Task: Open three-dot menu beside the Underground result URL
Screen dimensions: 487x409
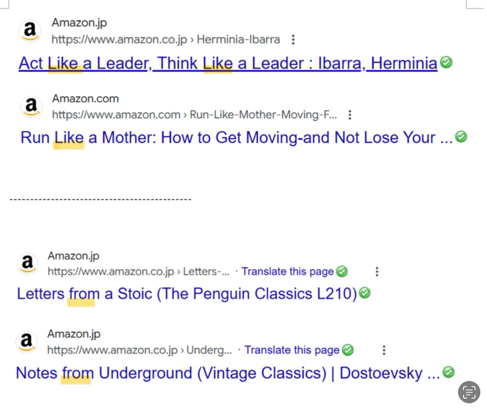Action: (384, 350)
